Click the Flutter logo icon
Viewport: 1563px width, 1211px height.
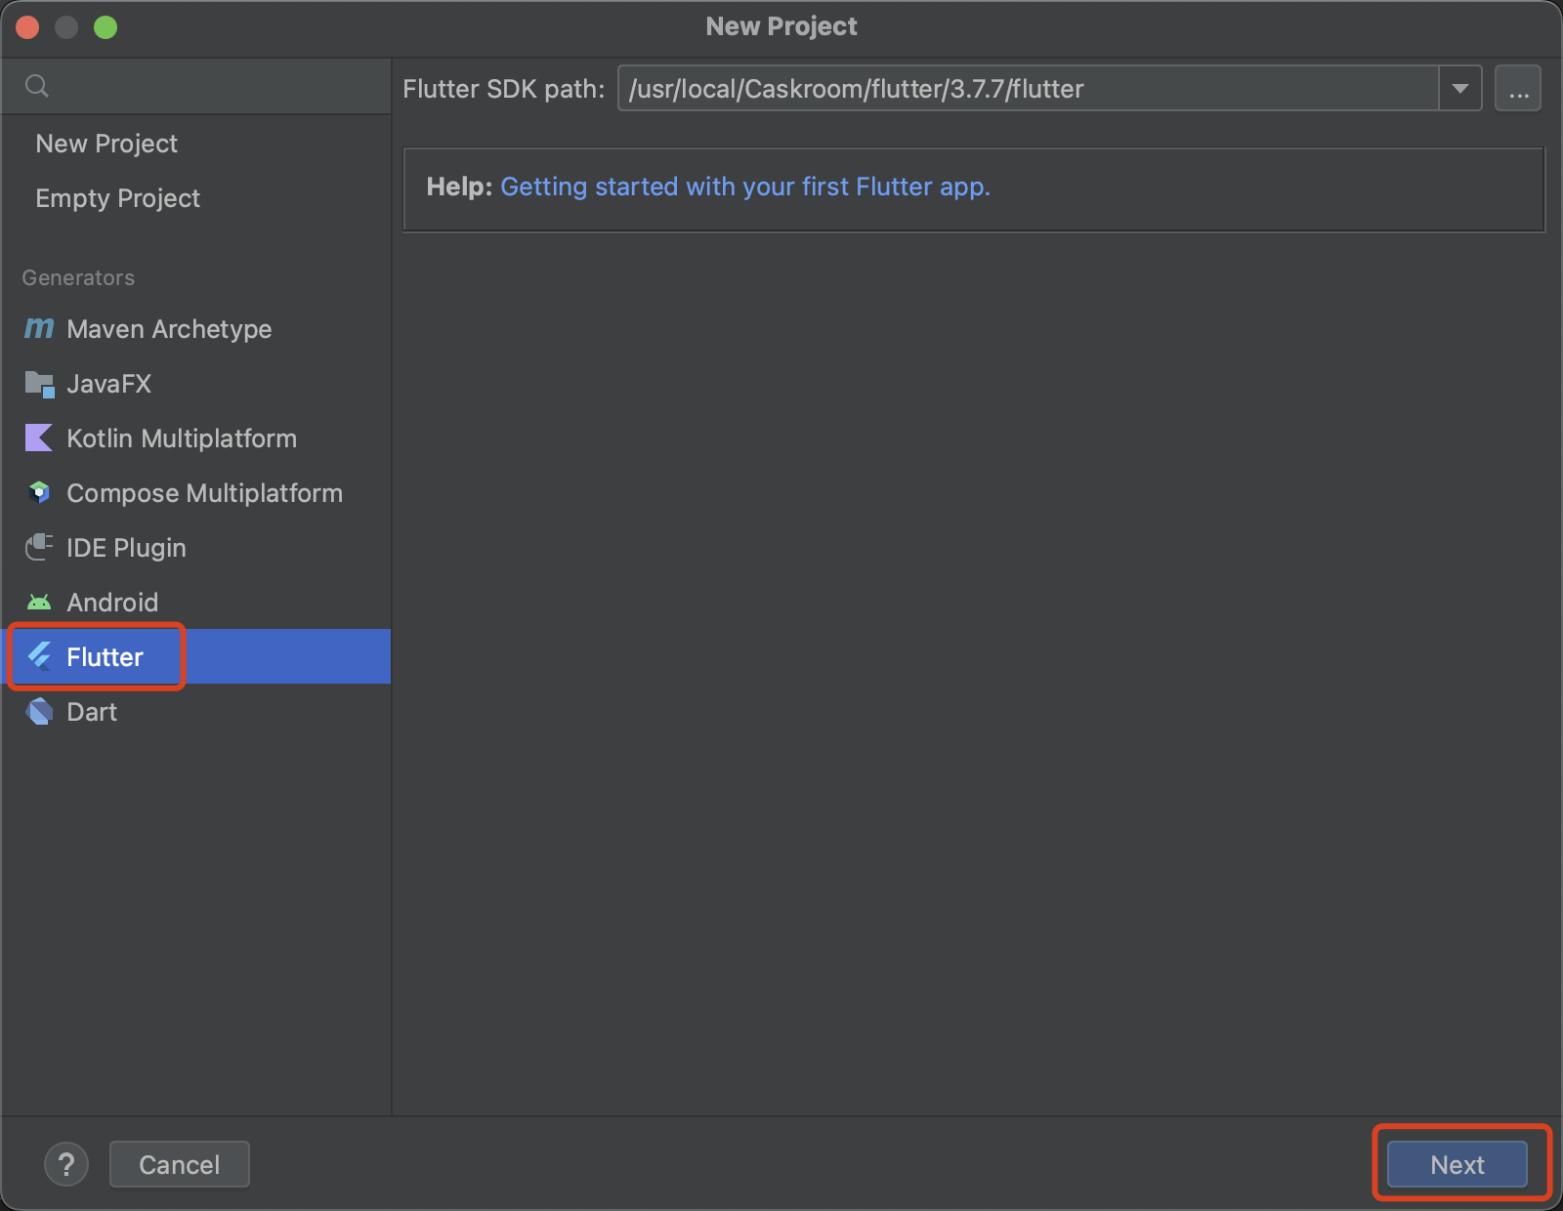click(x=39, y=656)
